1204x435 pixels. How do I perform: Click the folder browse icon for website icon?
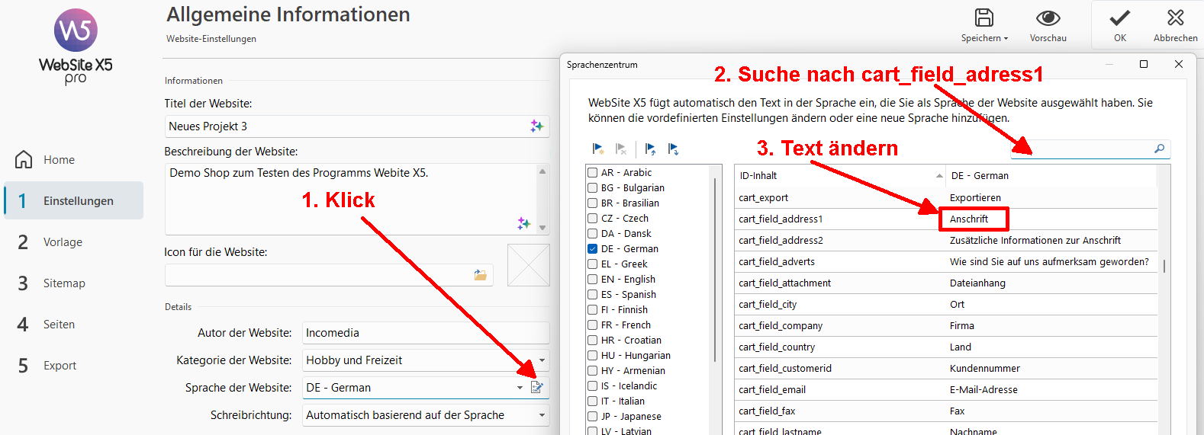coord(480,275)
